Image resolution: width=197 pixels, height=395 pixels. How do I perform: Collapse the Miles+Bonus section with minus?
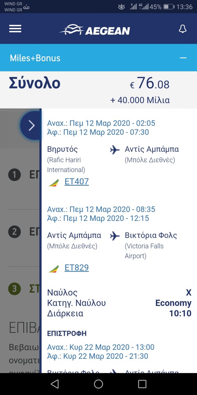pyautogui.click(x=183, y=58)
